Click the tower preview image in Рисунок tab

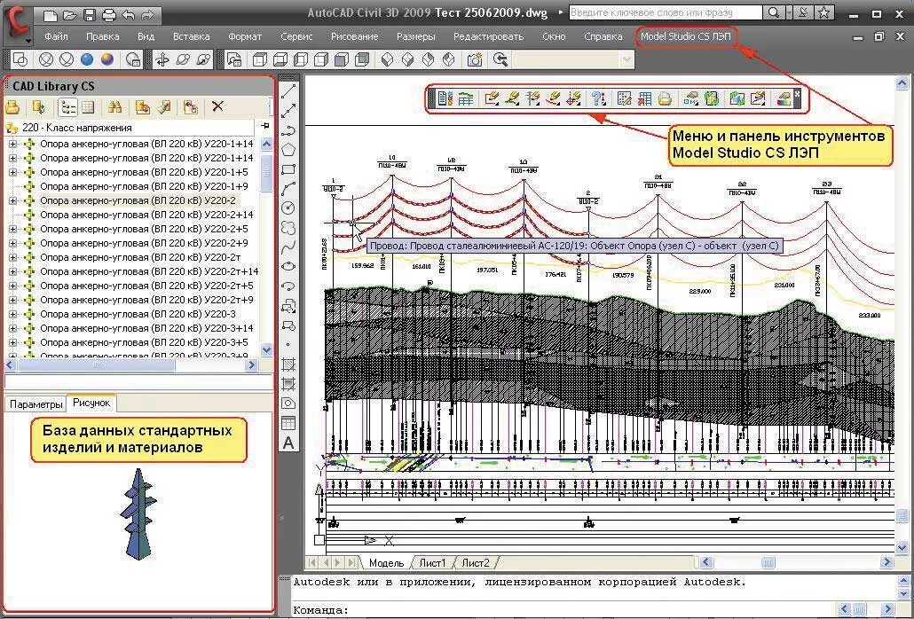138,514
